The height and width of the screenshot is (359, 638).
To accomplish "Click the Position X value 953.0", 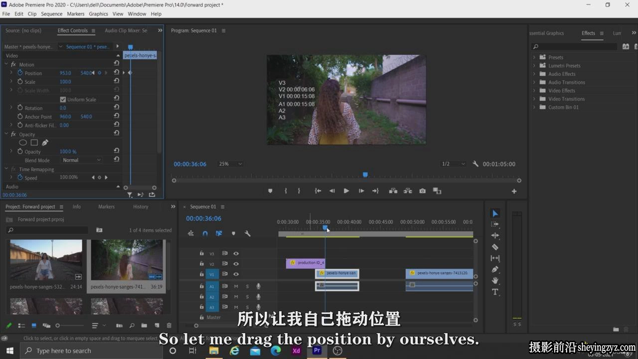I will [x=66, y=73].
